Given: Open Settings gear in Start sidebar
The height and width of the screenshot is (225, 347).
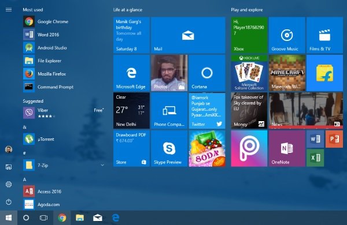Looking at the screenshot, I should 9,184.
